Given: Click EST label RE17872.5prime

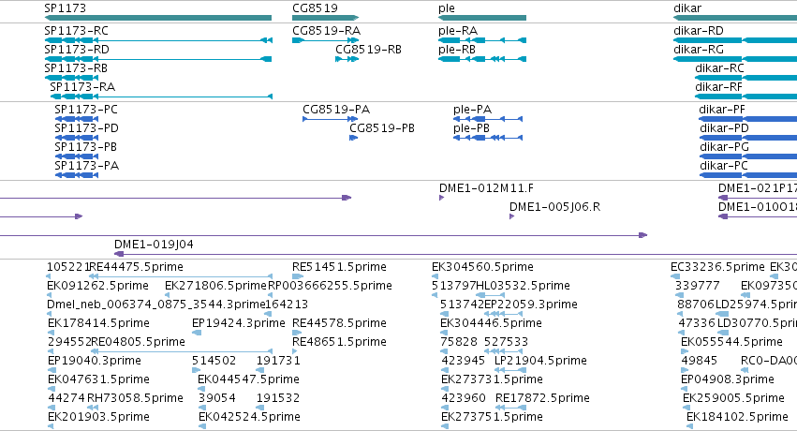Looking at the screenshot, I should (542, 399).
